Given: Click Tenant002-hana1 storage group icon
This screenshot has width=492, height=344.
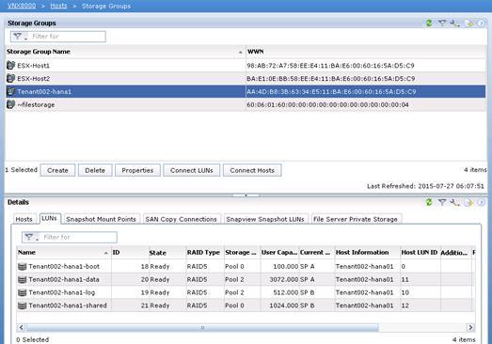Looking at the screenshot, I should [x=10, y=91].
